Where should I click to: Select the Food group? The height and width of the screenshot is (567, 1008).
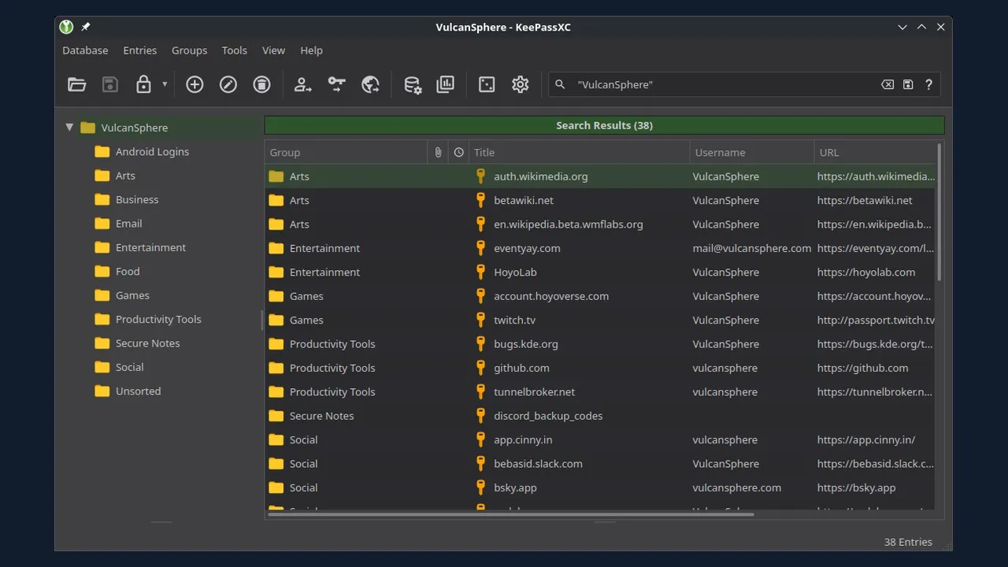[x=128, y=272]
